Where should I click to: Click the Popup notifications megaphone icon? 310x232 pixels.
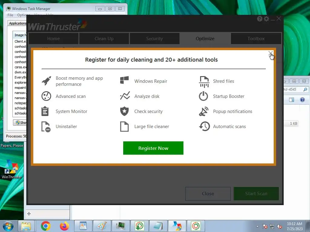point(204,111)
